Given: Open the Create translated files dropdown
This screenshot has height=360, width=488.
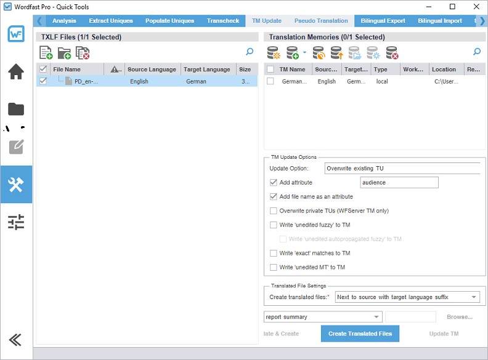Looking at the screenshot, I should [473, 297].
